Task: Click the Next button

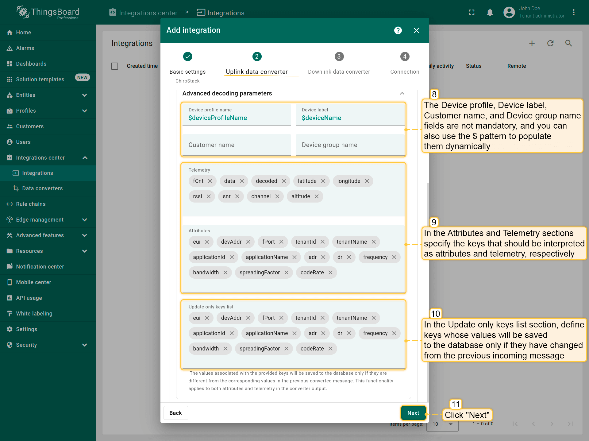Action: pyautogui.click(x=413, y=413)
